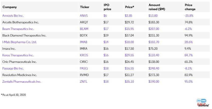Open the I-Mab Biopharma Co. Ltd. entry
212x109 pixels.
[20, 42]
